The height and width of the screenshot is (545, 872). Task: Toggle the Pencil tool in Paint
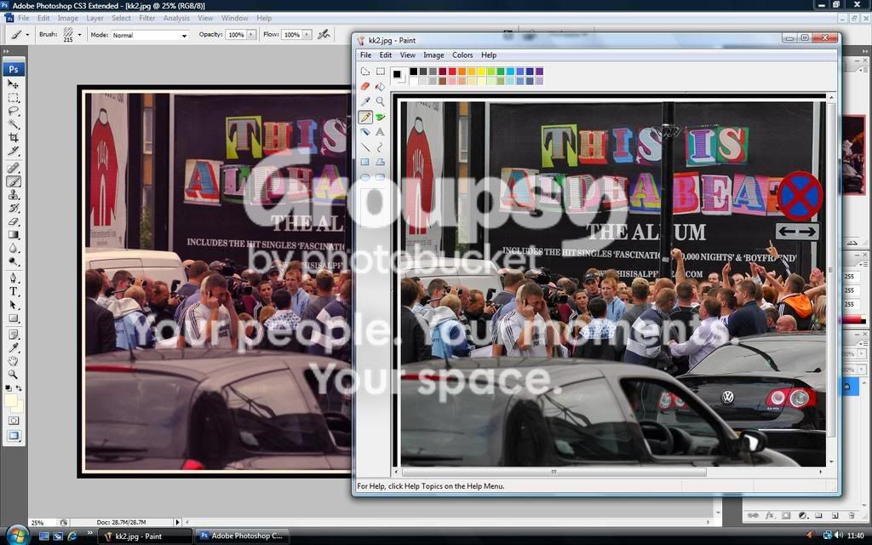pyautogui.click(x=364, y=117)
